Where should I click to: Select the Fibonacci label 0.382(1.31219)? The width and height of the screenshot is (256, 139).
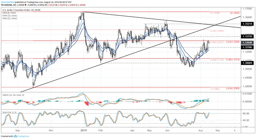click(233, 60)
